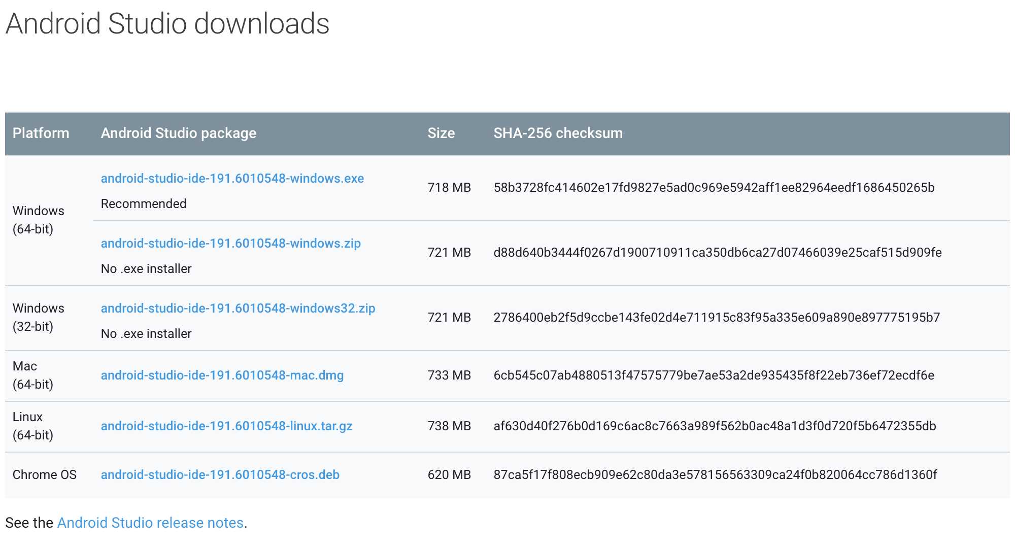Click the 718 MB size value
This screenshot has height=548, width=1015.
[x=450, y=188]
